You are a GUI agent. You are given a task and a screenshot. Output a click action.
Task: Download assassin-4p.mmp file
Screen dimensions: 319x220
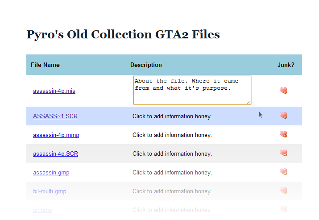point(56,135)
